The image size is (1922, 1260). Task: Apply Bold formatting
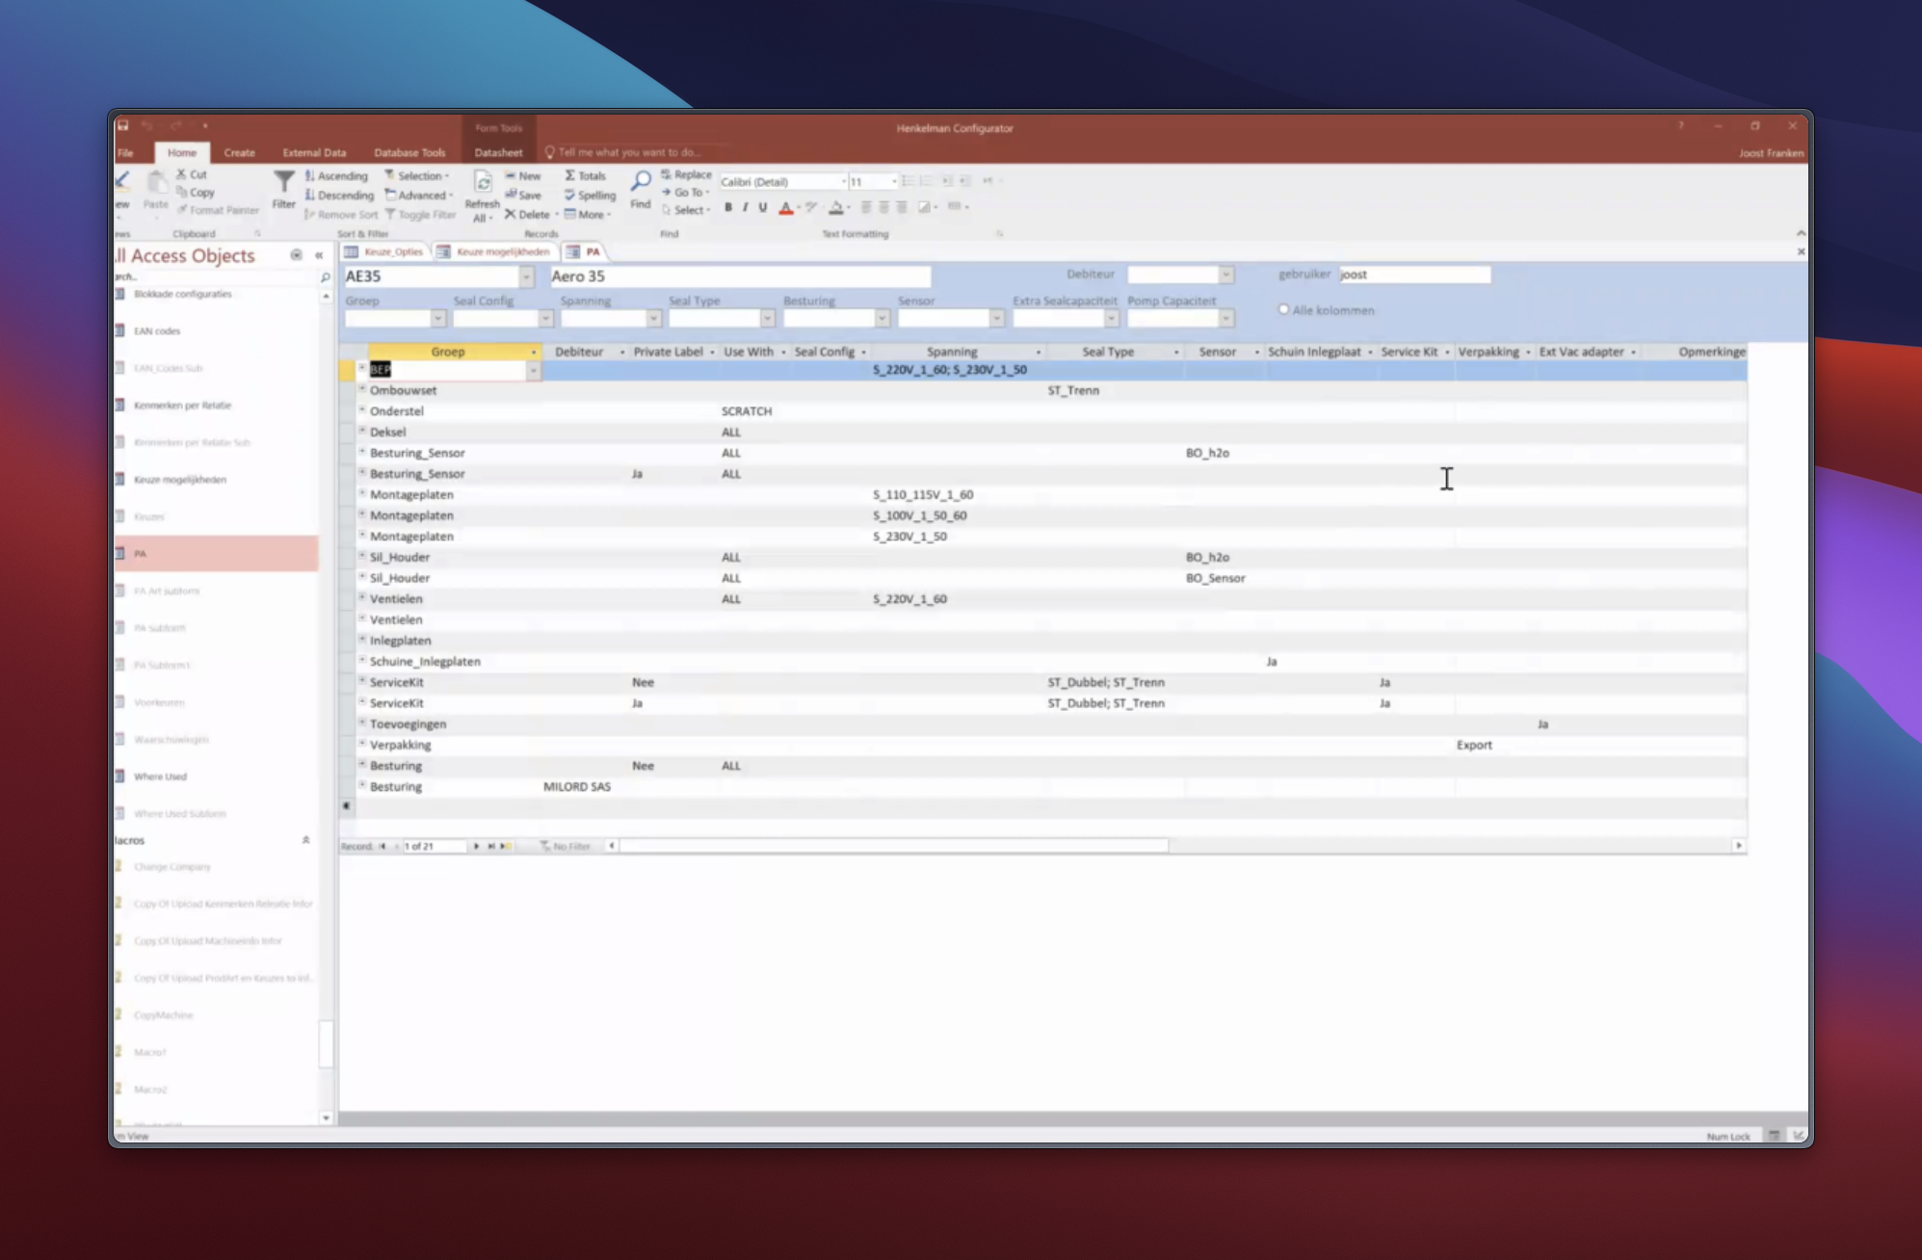coord(728,207)
